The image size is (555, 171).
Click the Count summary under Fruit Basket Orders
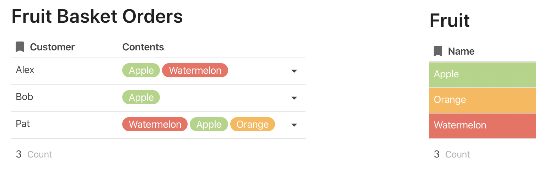click(x=34, y=154)
